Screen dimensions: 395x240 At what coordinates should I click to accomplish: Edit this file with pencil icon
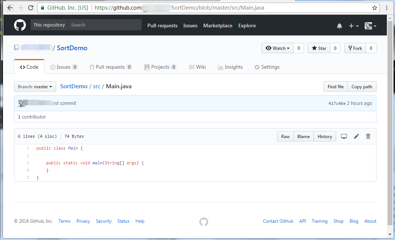tap(356, 136)
